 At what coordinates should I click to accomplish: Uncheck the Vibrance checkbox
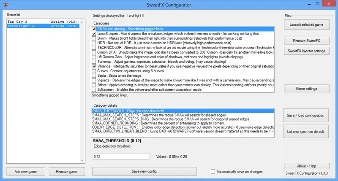[x=94, y=66]
